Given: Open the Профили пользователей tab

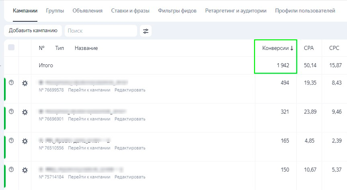Looking at the screenshot, I should [305, 10].
